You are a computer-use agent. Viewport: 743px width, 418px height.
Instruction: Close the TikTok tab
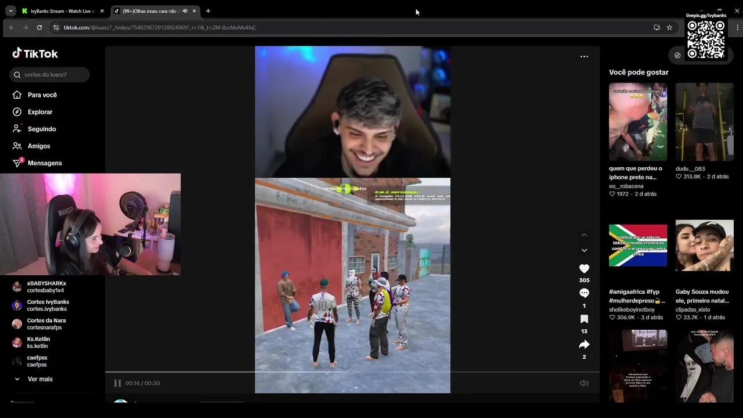194,11
